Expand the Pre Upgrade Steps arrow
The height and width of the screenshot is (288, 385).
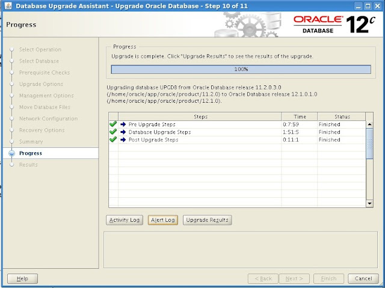pos(123,124)
